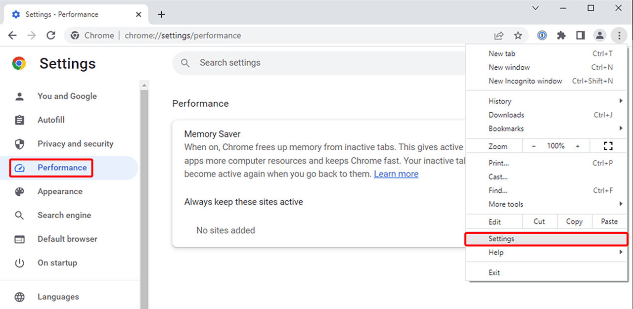Image resolution: width=633 pixels, height=309 pixels.
Task: Click the share page icon
Action: (x=499, y=36)
